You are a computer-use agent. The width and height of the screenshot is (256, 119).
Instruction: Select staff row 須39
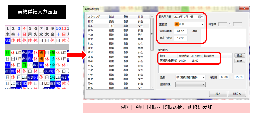click(x=118, y=53)
